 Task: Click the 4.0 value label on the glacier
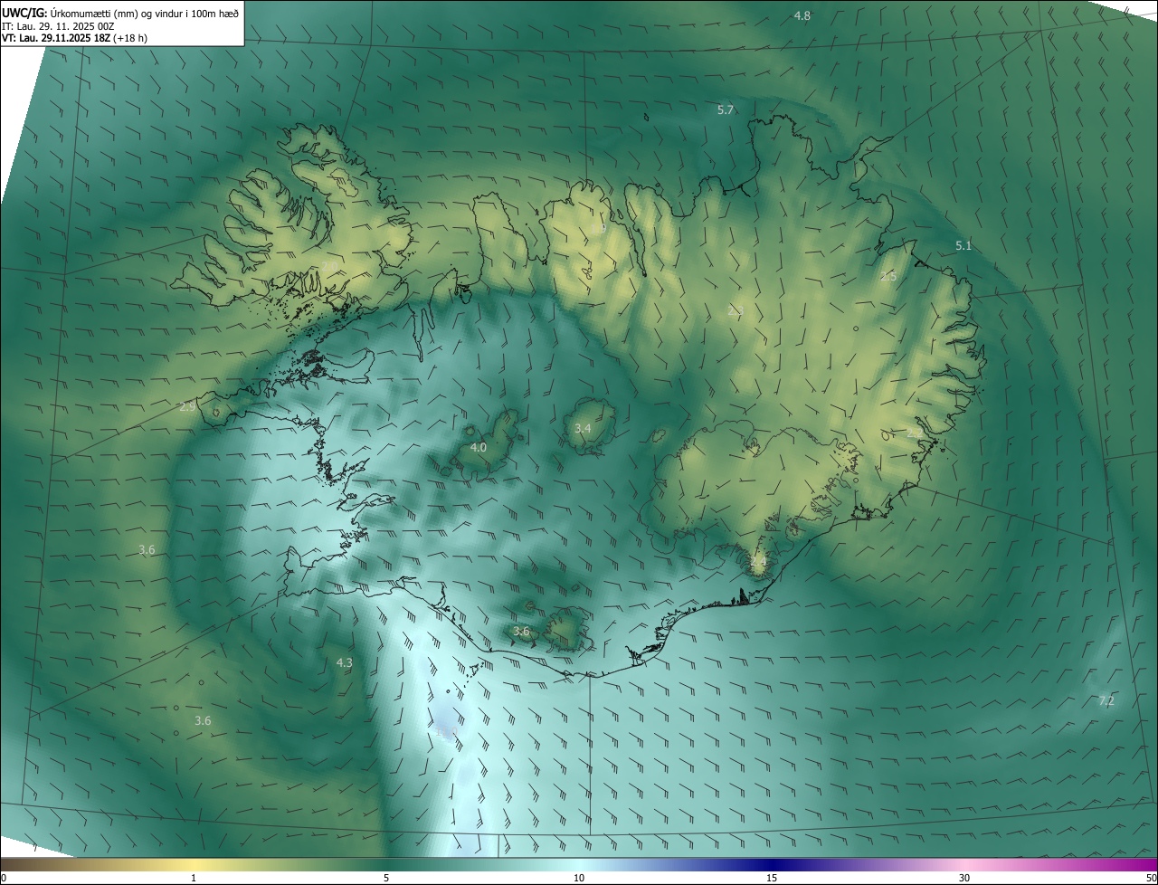(x=479, y=447)
